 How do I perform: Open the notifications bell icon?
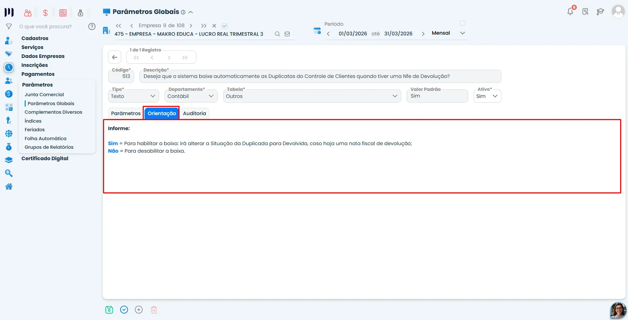tap(570, 11)
